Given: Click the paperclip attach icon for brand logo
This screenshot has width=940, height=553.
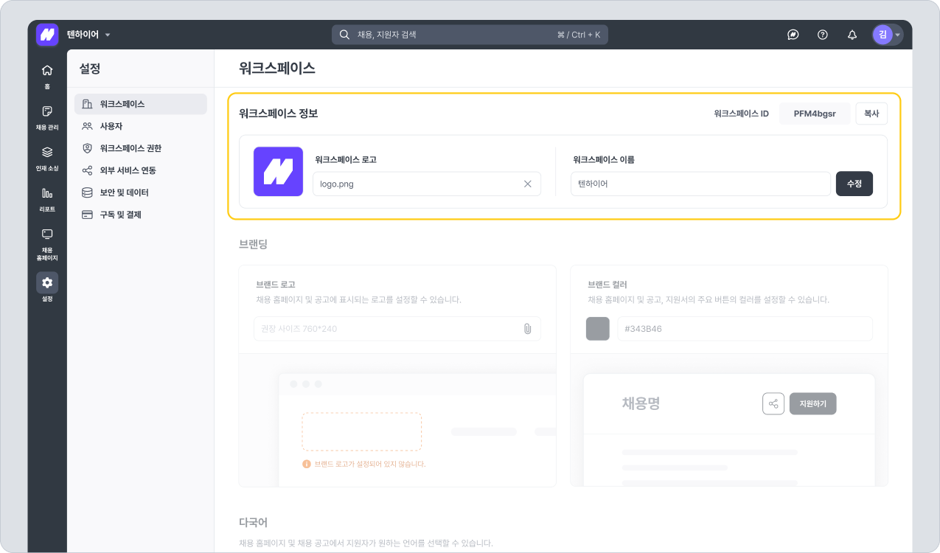Looking at the screenshot, I should (x=527, y=329).
